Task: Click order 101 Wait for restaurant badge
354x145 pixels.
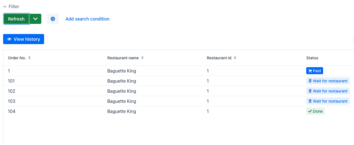Action: click(328, 81)
